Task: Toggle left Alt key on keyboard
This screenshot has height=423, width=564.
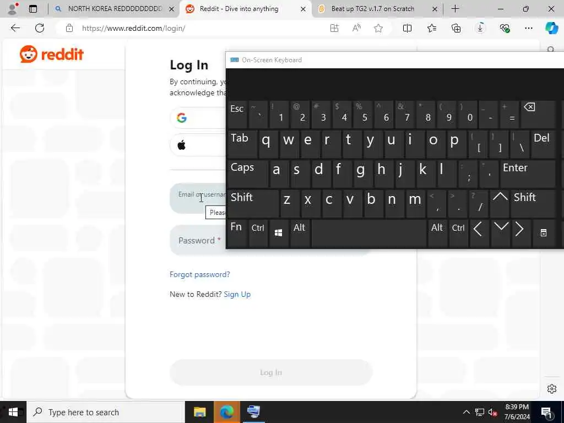Action: coord(300,233)
